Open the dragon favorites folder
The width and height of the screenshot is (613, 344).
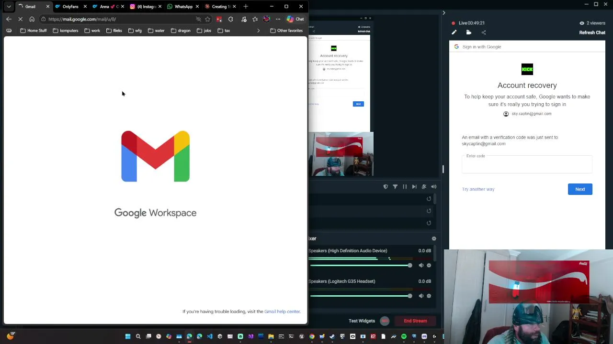(181, 31)
